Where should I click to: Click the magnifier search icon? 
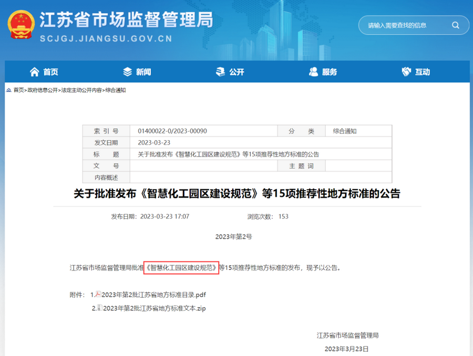click(x=455, y=25)
